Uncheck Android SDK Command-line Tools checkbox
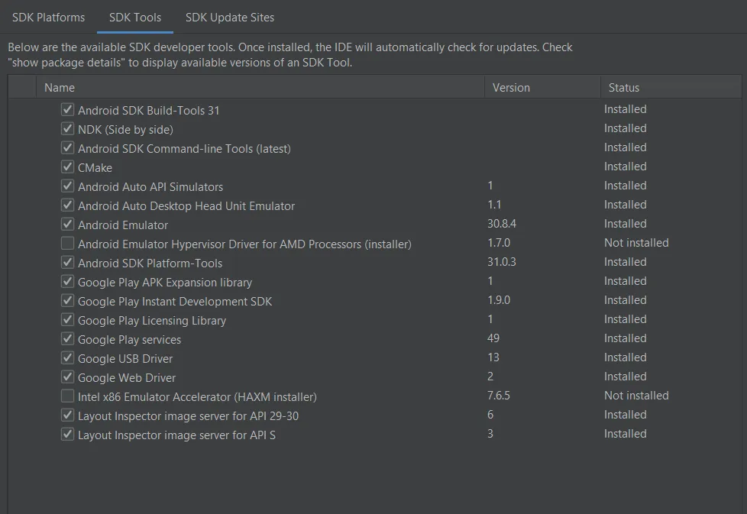The width and height of the screenshot is (747, 514). coord(68,148)
